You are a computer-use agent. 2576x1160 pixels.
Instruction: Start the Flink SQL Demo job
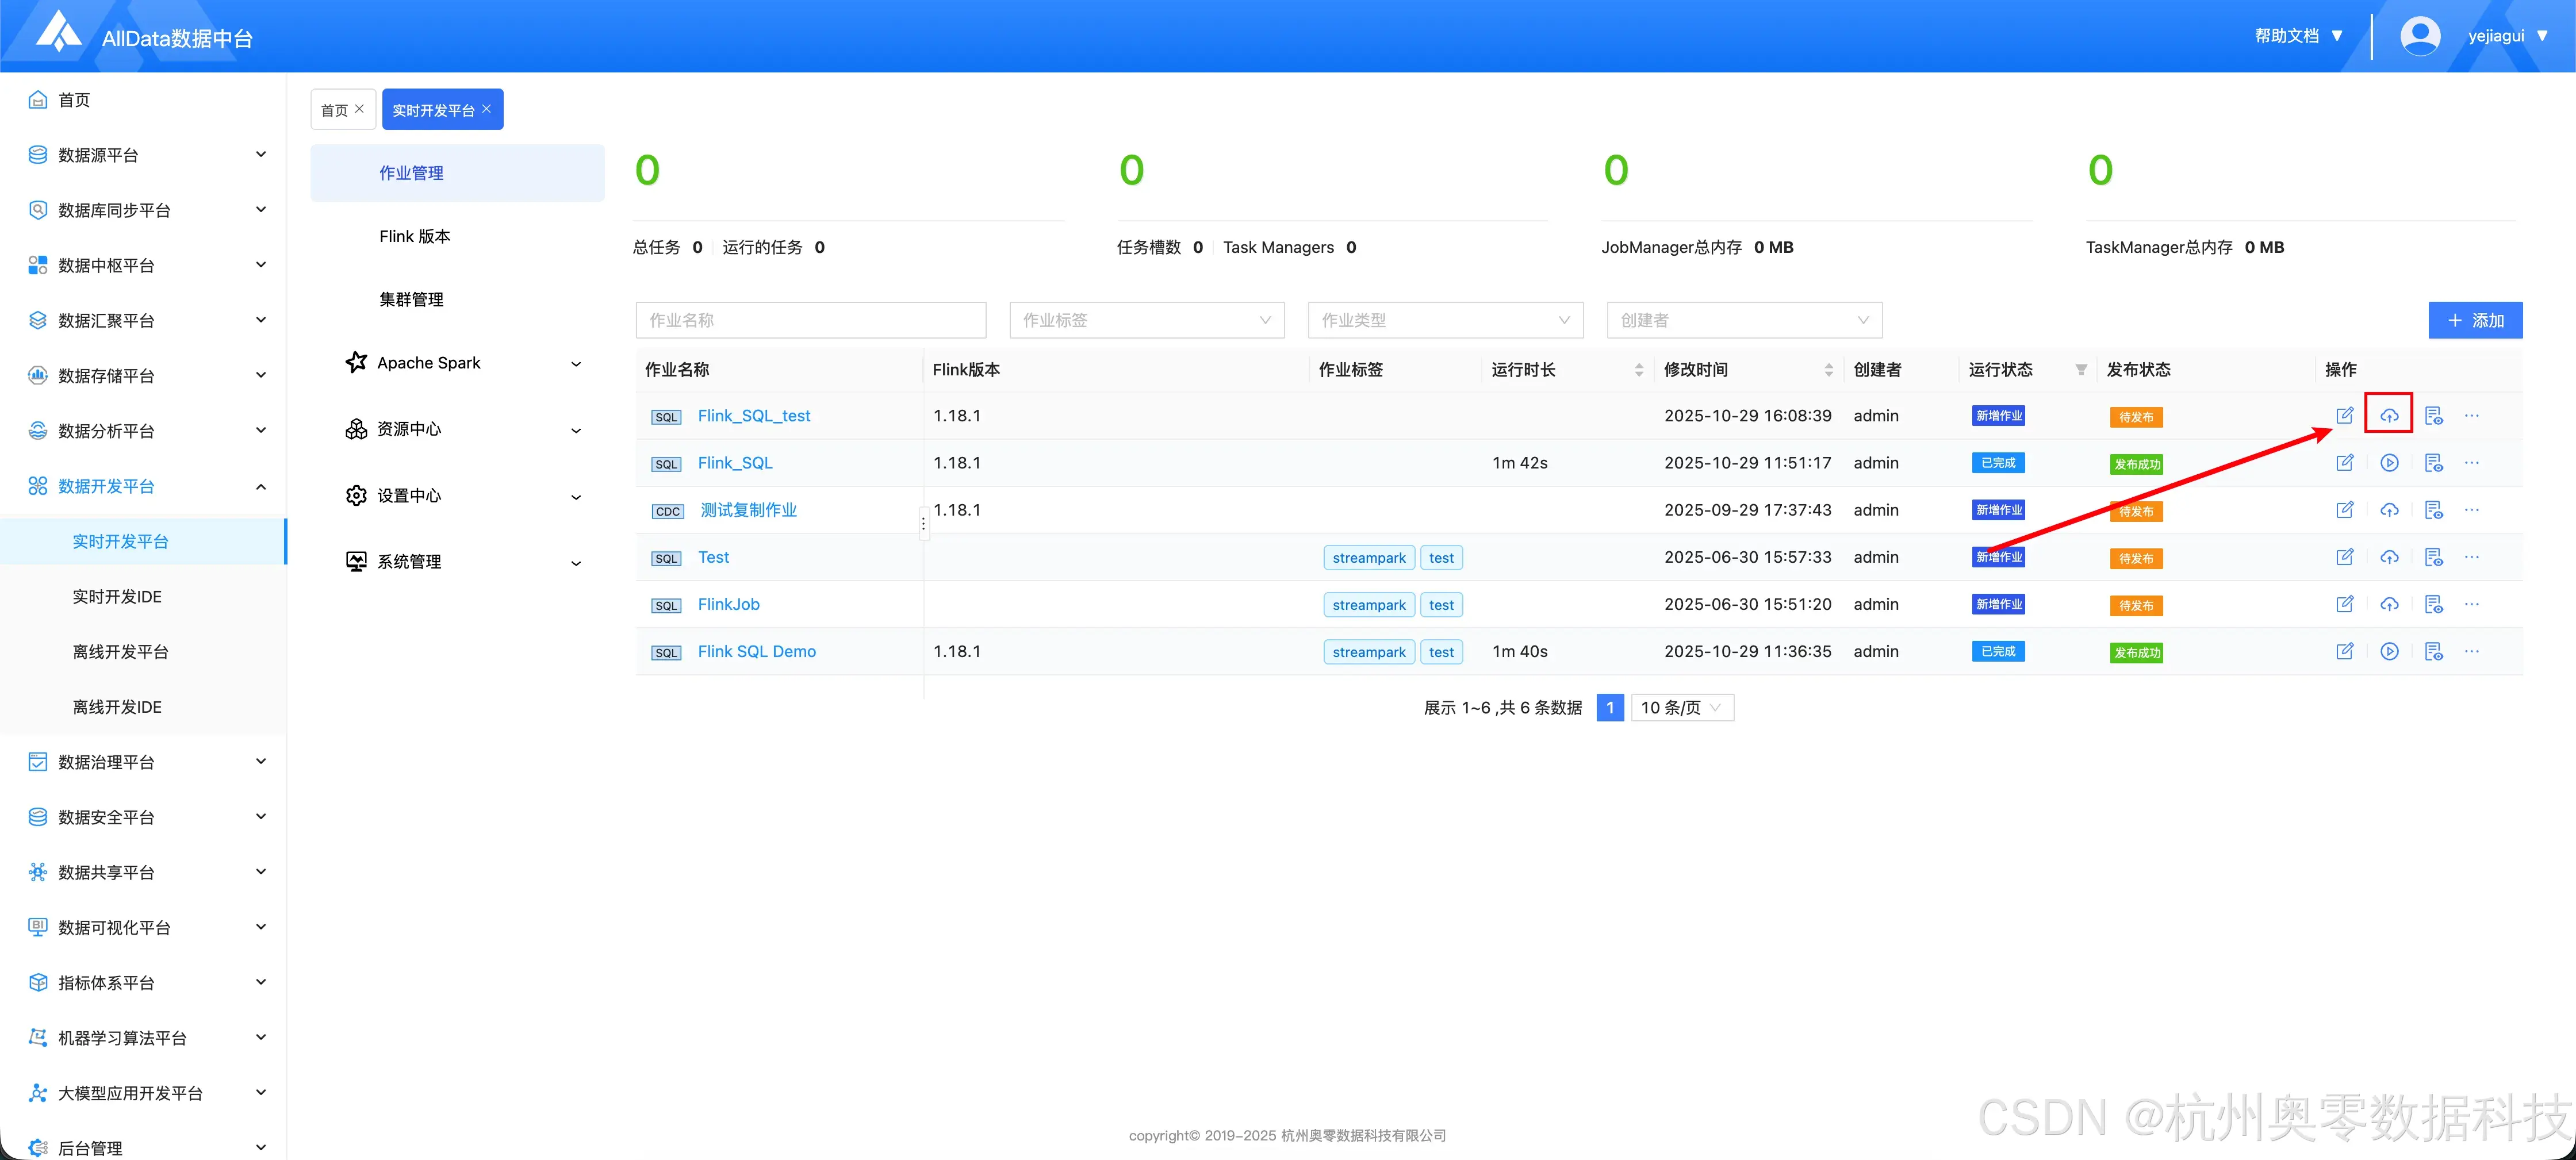(2389, 651)
